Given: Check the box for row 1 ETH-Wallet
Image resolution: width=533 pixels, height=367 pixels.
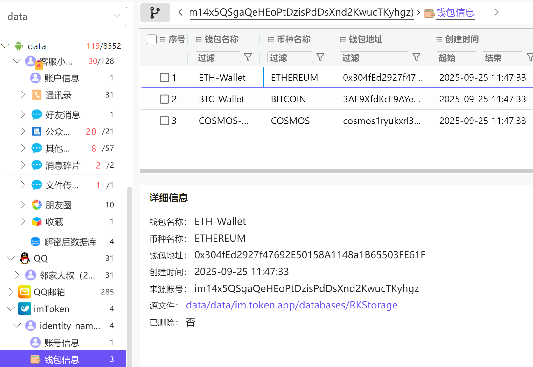Looking at the screenshot, I should [x=164, y=78].
